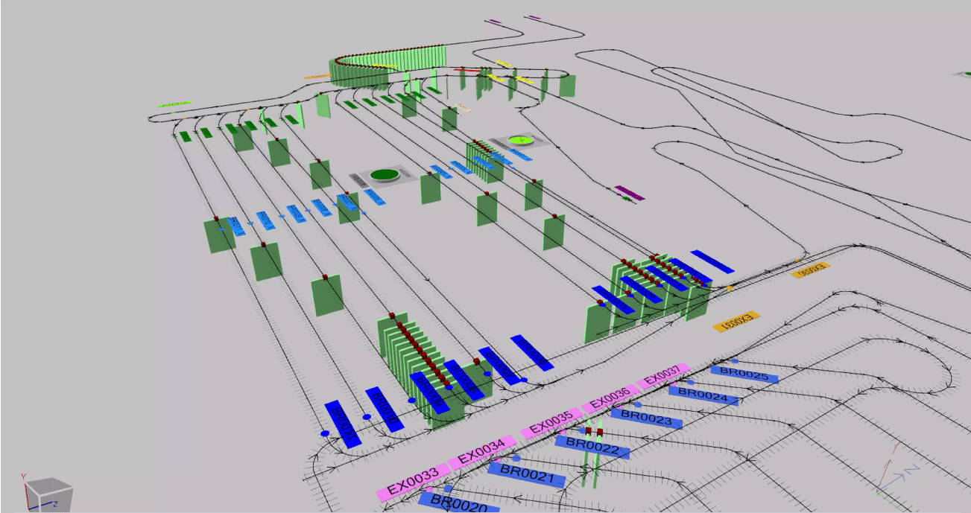Click the purple marker near the track

(629, 193)
